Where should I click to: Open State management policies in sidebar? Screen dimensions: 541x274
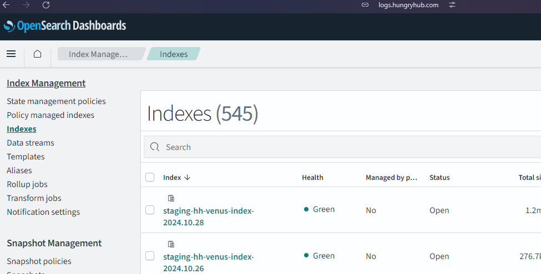click(56, 101)
